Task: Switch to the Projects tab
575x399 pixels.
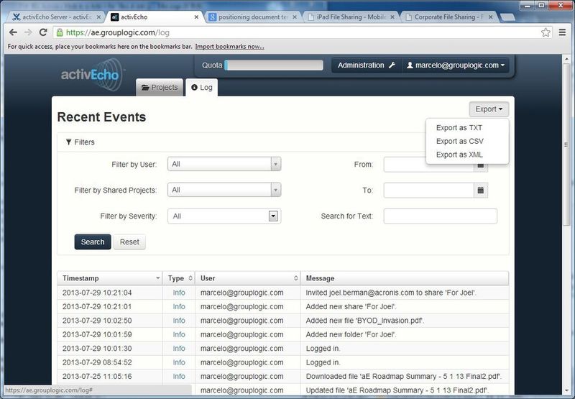Action: [160, 87]
